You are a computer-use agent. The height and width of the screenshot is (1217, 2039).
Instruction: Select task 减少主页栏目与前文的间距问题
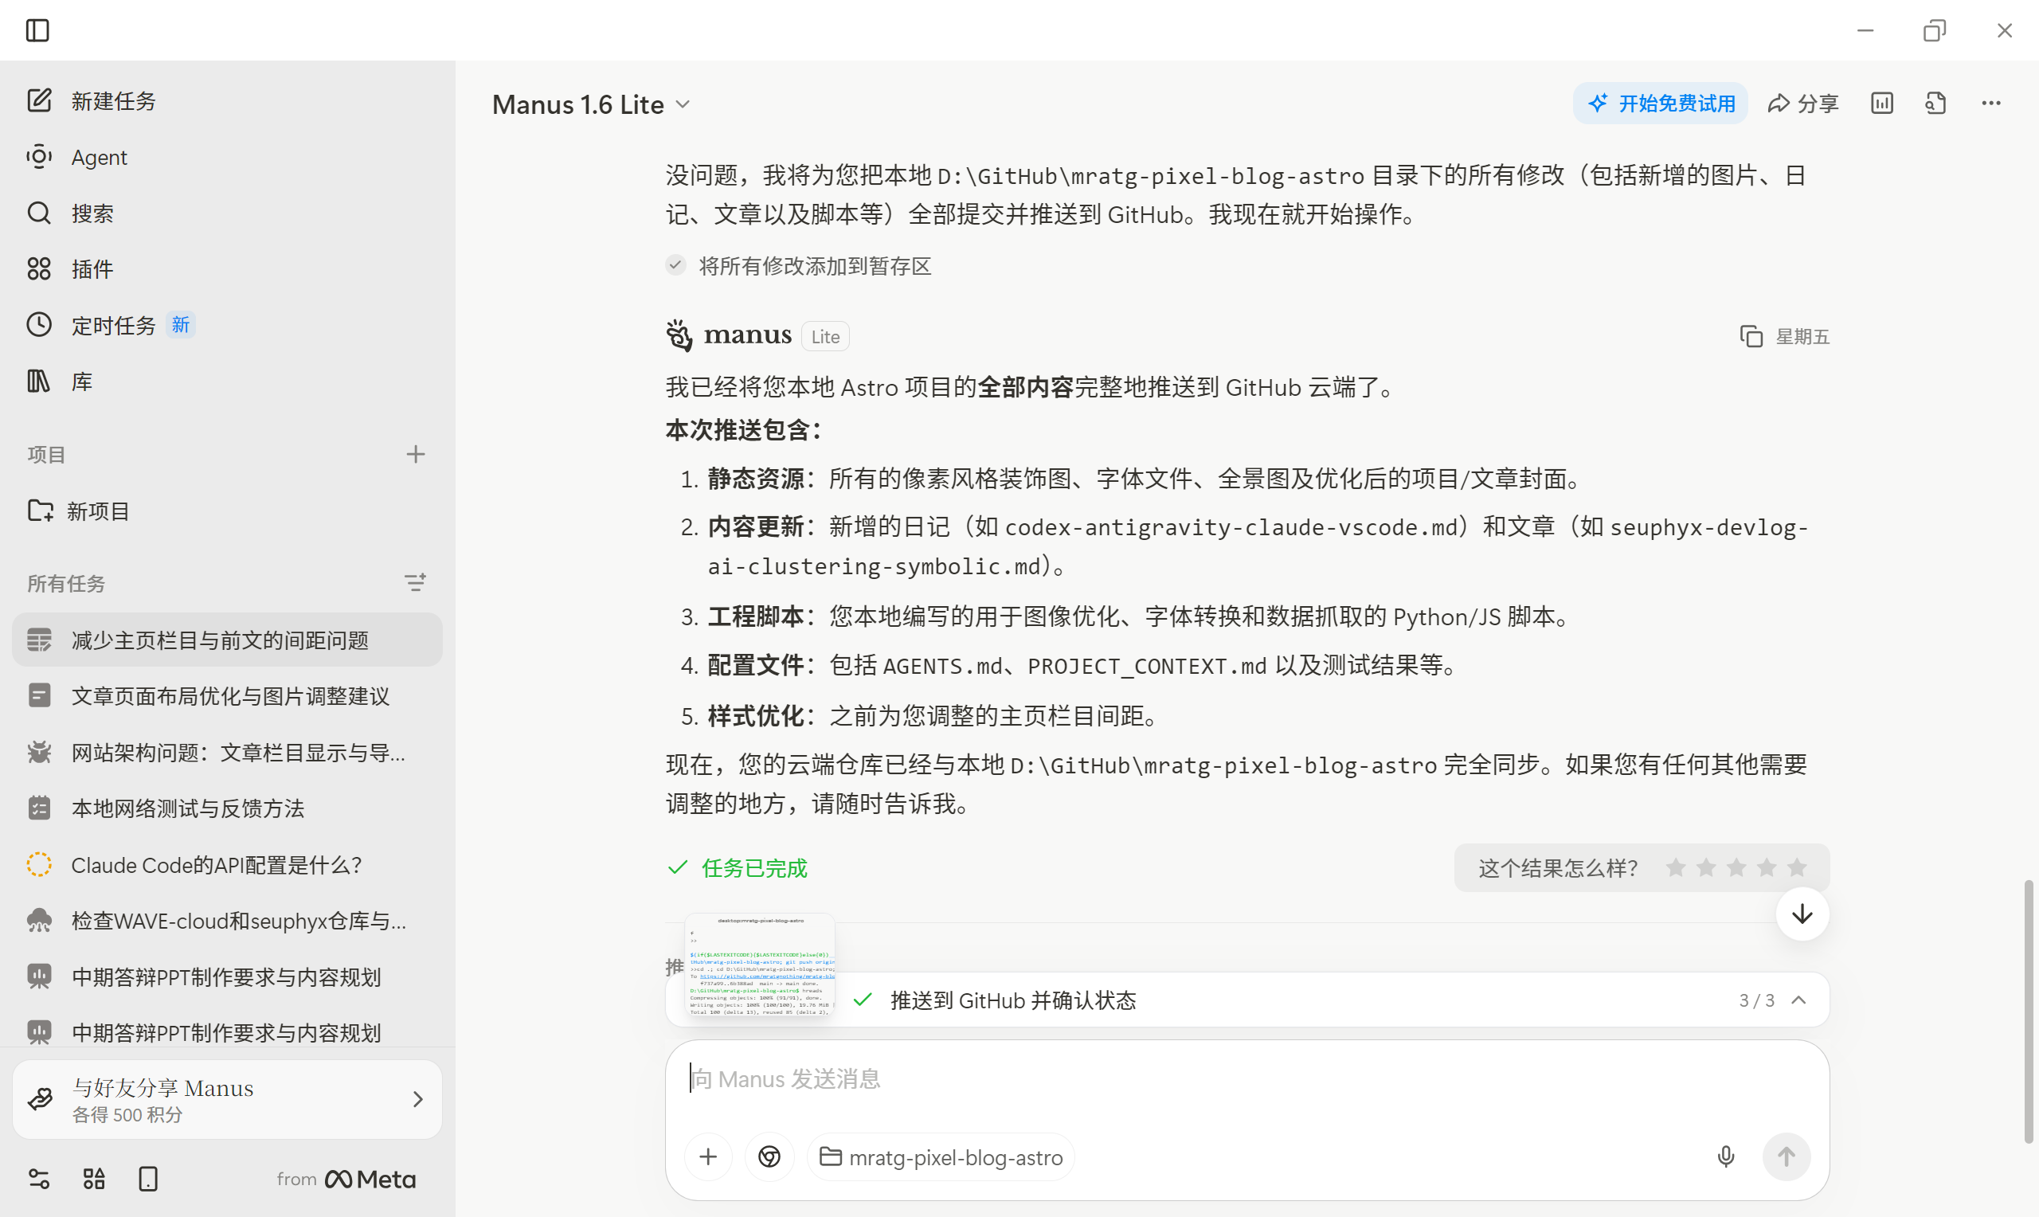tap(227, 640)
